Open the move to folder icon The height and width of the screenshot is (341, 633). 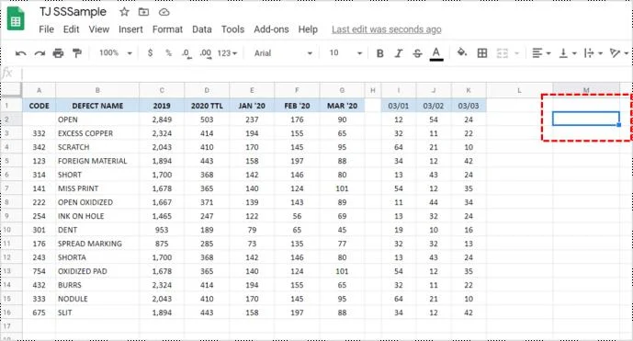click(143, 12)
